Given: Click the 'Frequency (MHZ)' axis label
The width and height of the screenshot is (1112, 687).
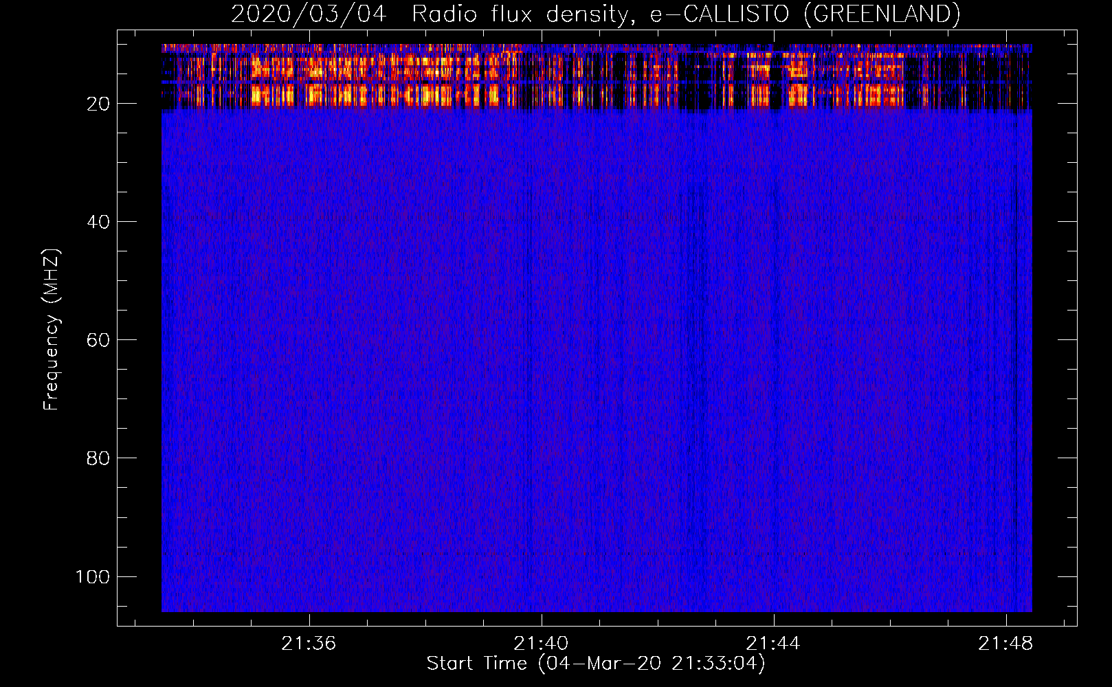Looking at the screenshot, I should click(52, 329).
